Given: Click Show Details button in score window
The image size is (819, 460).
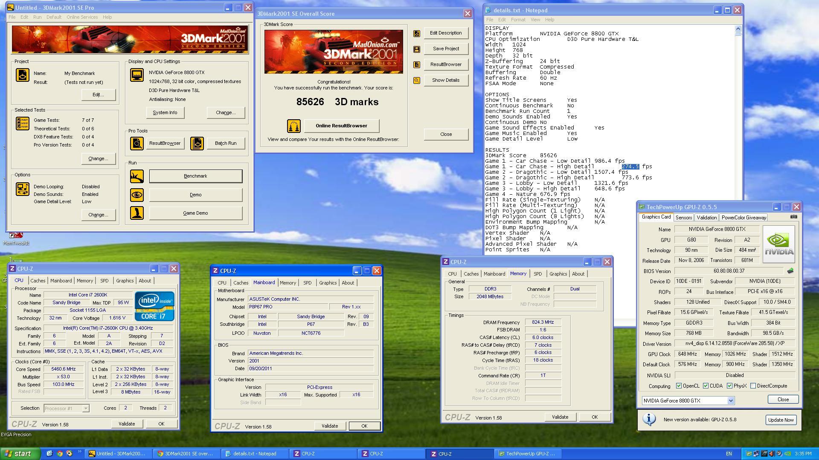Looking at the screenshot, I should (x=446, y=80).
